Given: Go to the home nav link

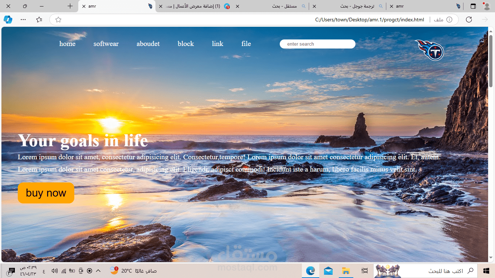Looking at the screenshot, I should 67,44.
